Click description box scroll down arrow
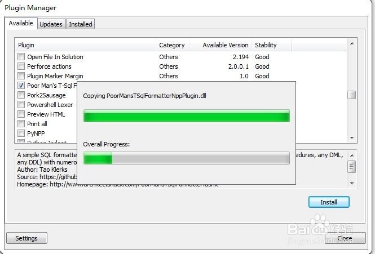The image size is (375, 254). (x=352, y=183)
